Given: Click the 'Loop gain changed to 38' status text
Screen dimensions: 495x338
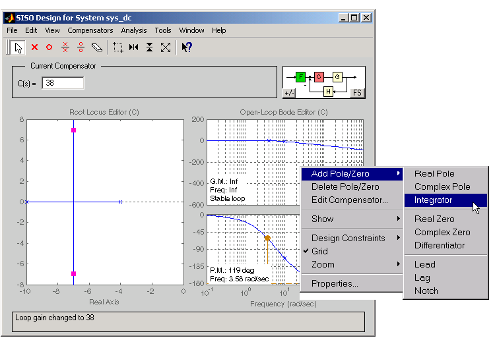Looking at the screenshot, I should coord(55,318).
